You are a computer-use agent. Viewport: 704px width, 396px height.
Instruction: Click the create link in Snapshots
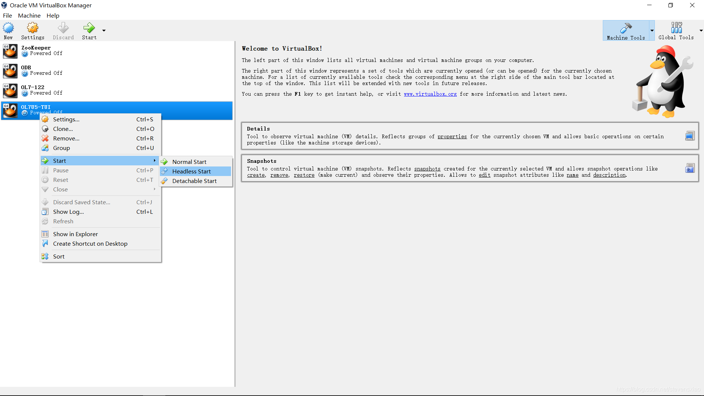coord(256,175)
